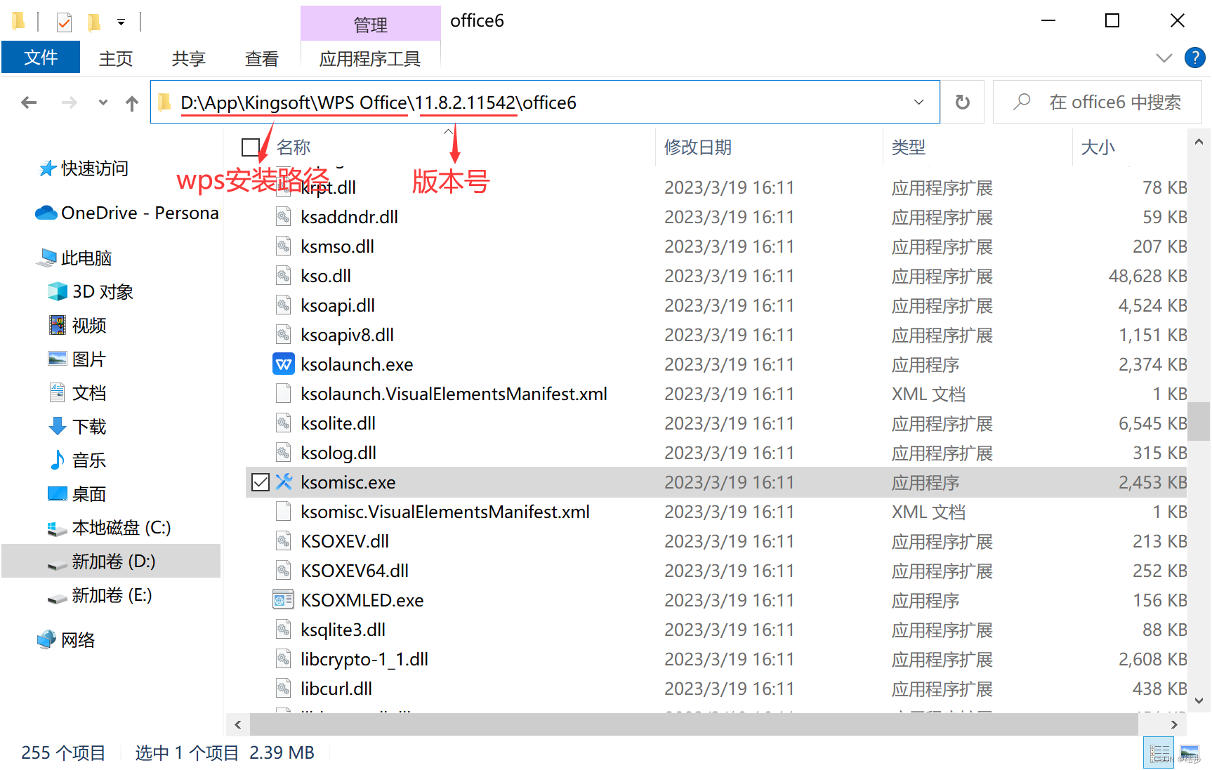Click the Pictures folder icon
This screenshot has width=1212, height=770.
58,359
